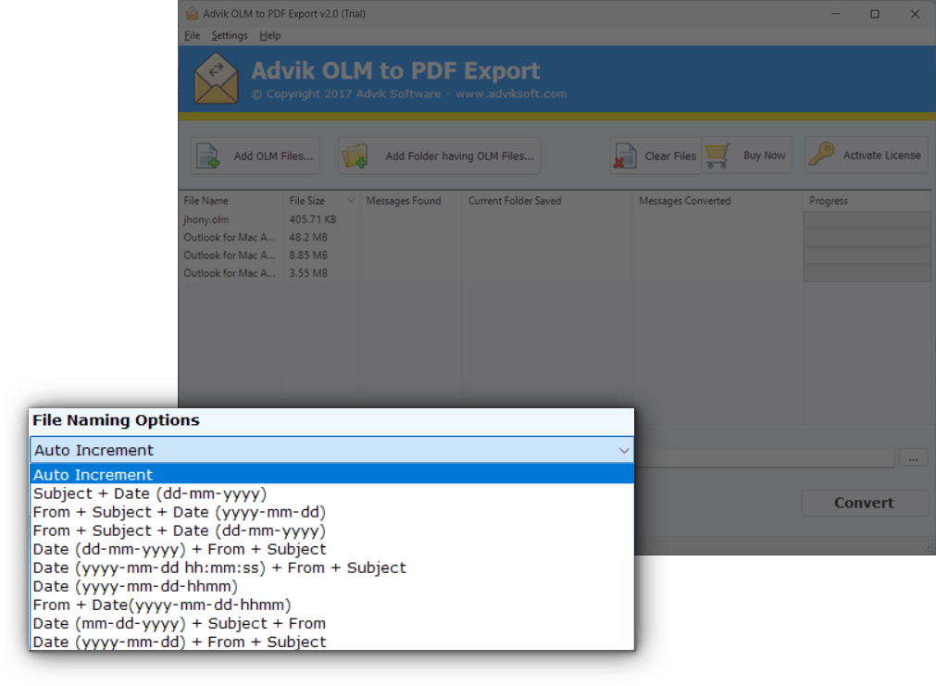Image resolution: width=936 pixels, height=686 pixels.
Task: Choose Date (dd-mm-yyyy) + From + Subject
Action: [x=331, y=549]
